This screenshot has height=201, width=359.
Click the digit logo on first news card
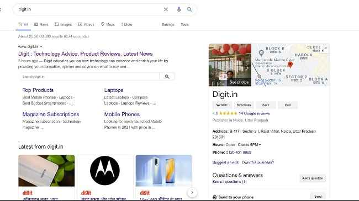tap(28, 193)
